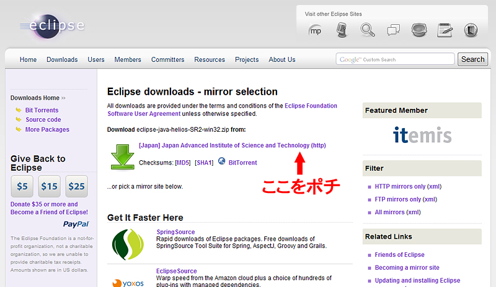Go to the Users menu item
Screen dimensions: 496x287
[x=96, y=59]
